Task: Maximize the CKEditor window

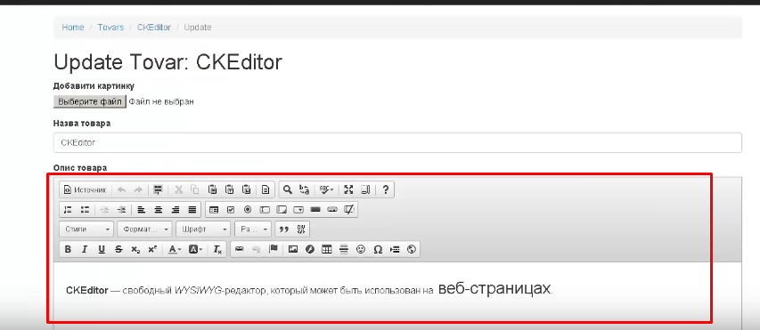Action: pos(348,189)
